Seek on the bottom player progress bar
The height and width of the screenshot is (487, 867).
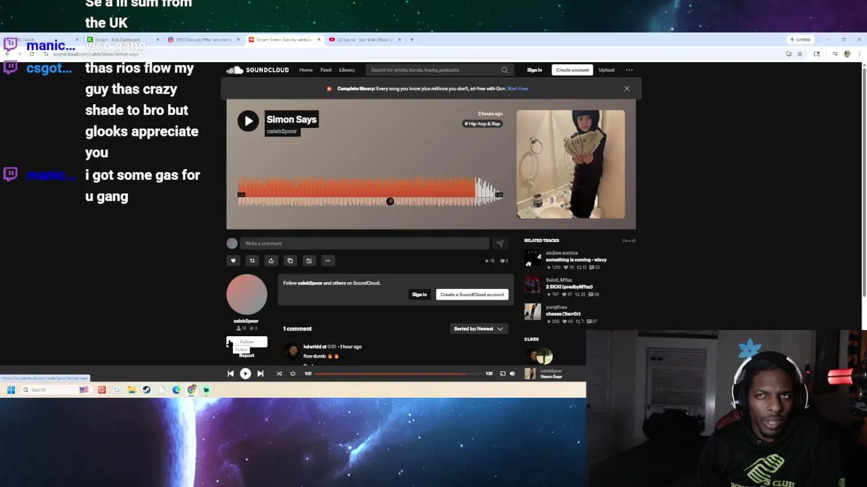[399, 373]
